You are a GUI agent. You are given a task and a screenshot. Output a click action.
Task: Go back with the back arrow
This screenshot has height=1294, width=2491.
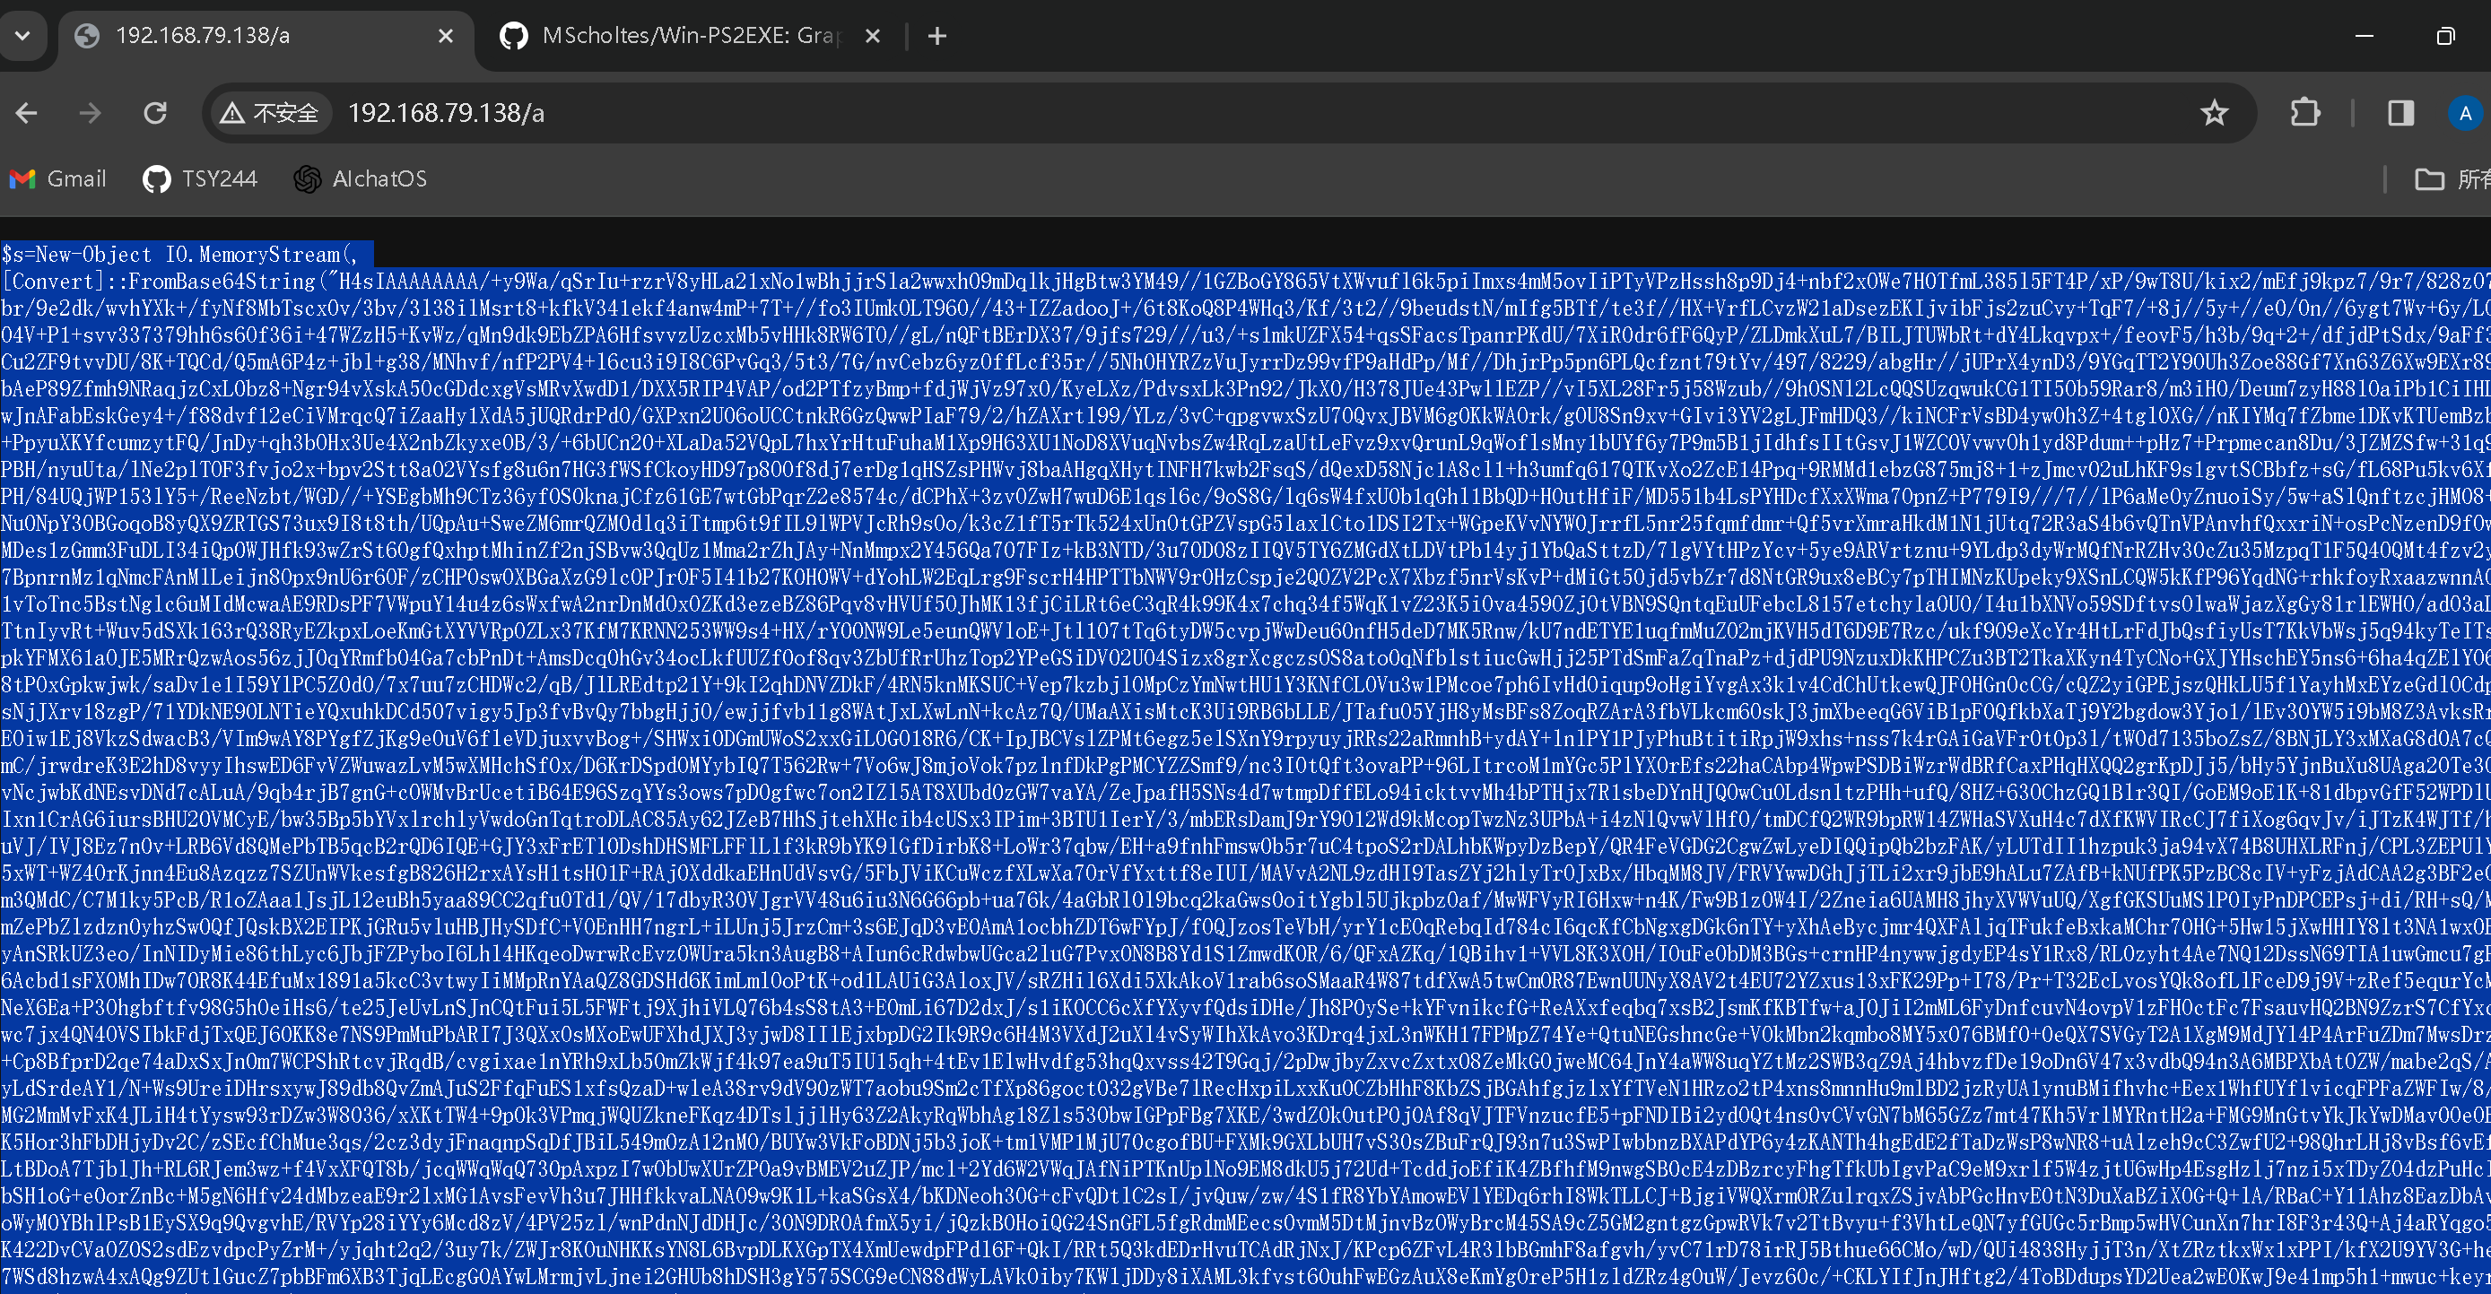(26, 113)
